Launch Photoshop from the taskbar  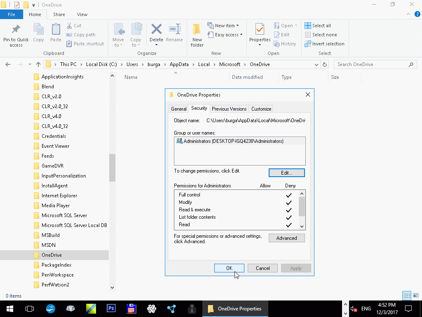111,308
